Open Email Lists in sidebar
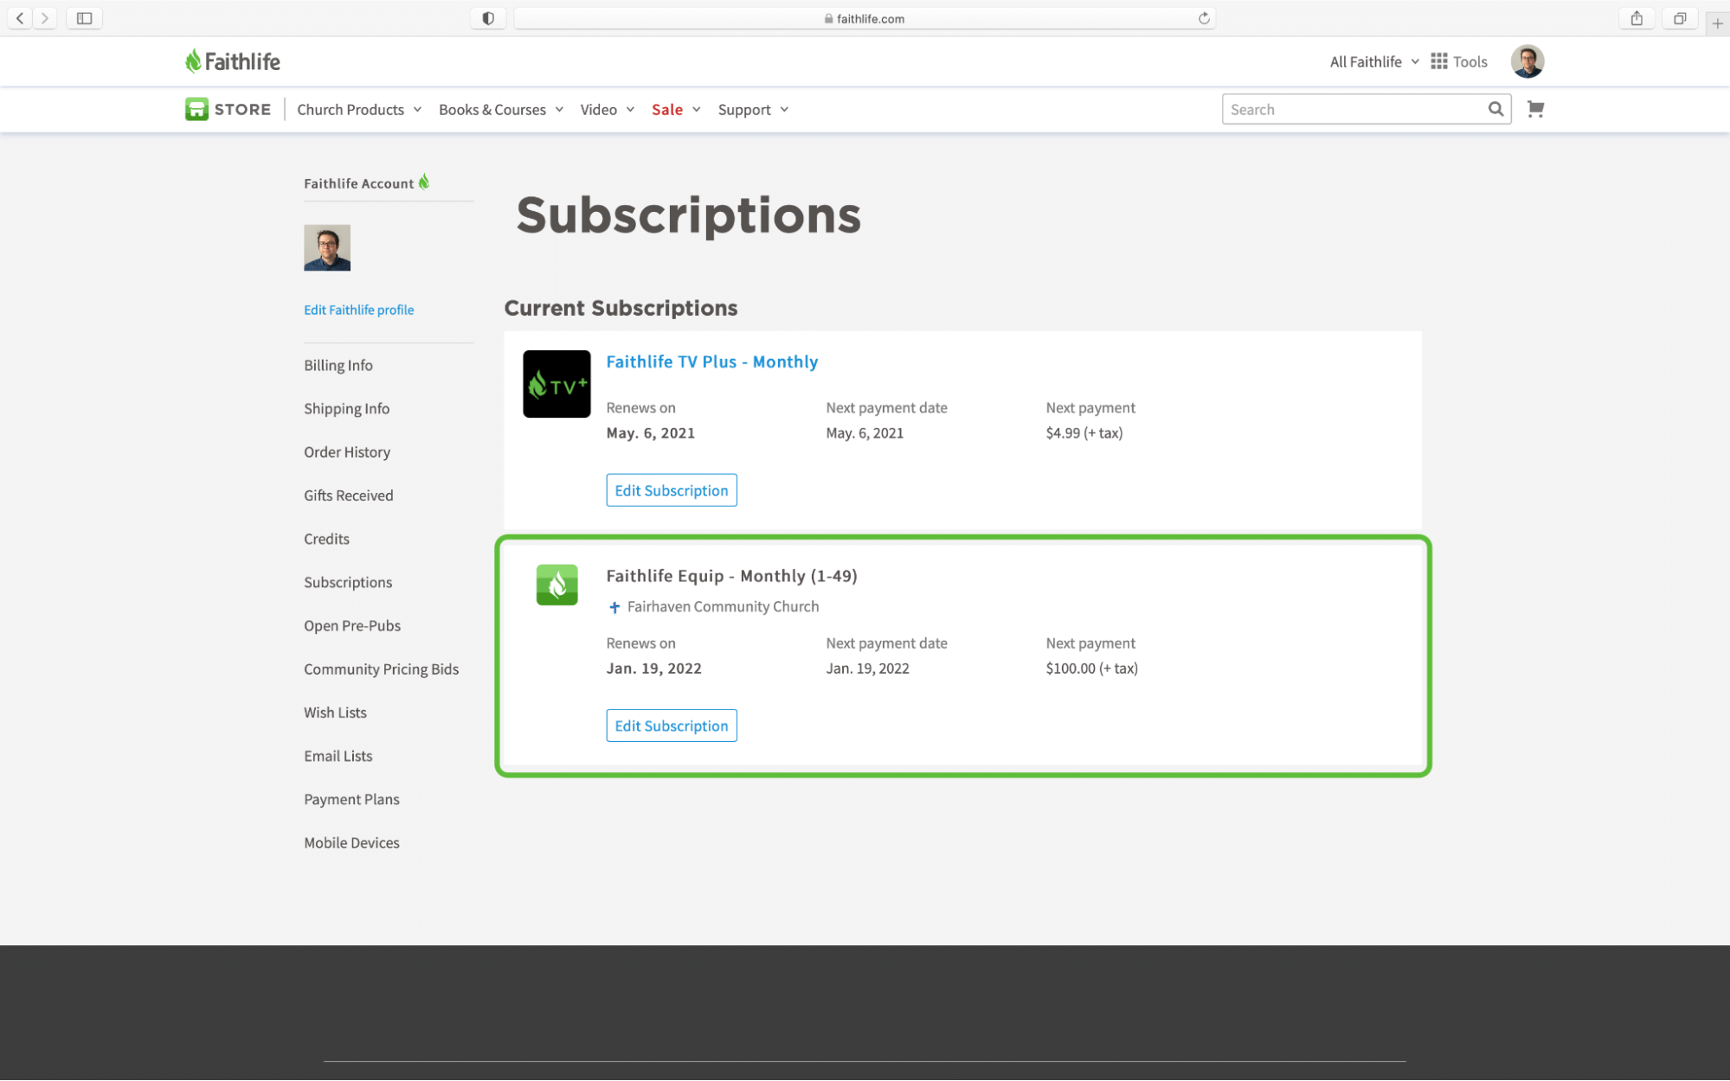Image resolution: width=1730 pixels, height=1081 pixels. point(338,755)
